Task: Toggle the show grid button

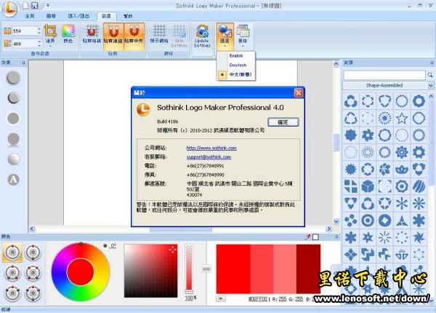Action: coord(159,33)
